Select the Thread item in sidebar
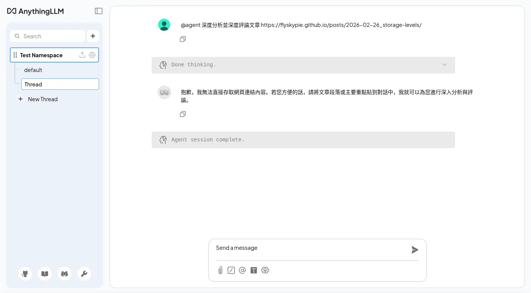The width and height of the screenshot is (531, 293). [60, 84]
